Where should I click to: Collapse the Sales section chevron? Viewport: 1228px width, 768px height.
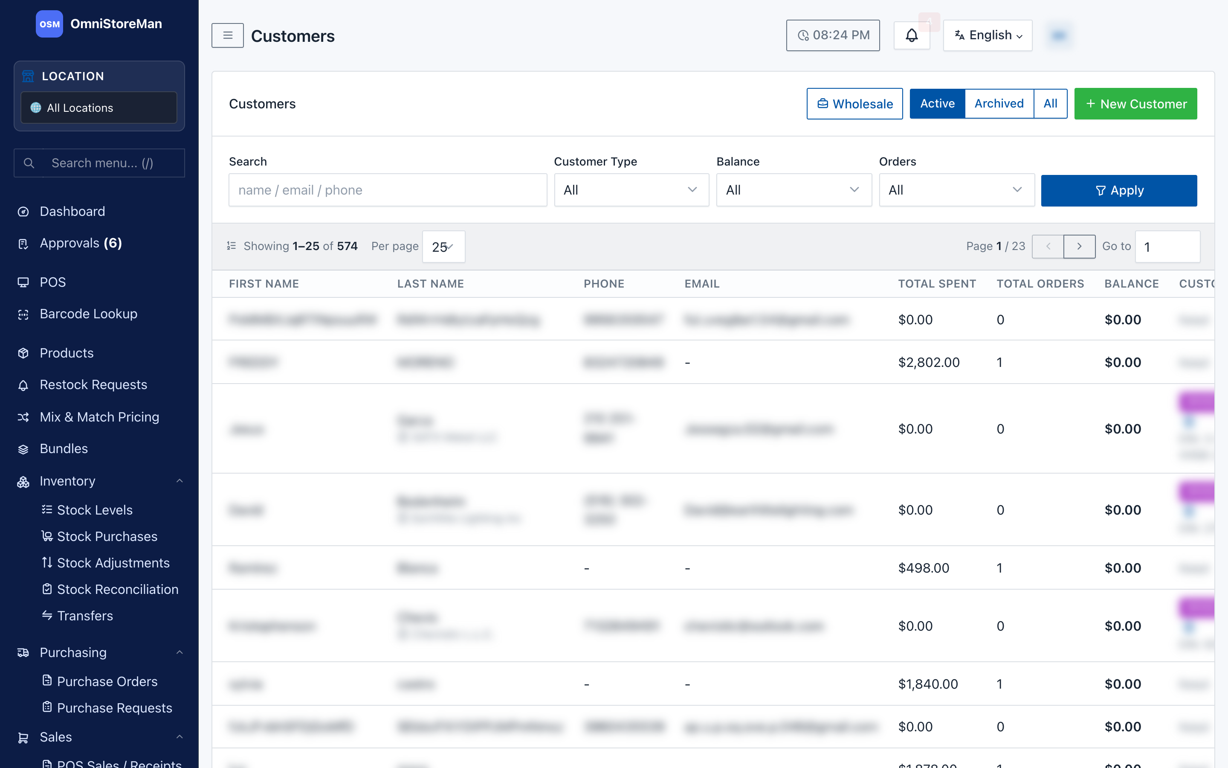[180, 736]
